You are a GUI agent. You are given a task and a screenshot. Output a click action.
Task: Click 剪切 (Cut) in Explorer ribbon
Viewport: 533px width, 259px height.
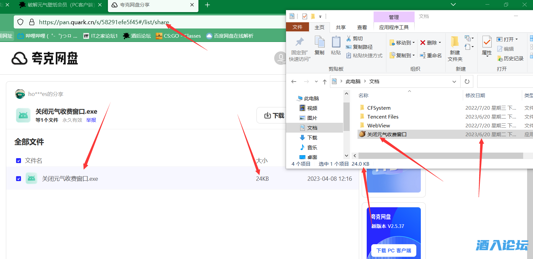[355, 39]
